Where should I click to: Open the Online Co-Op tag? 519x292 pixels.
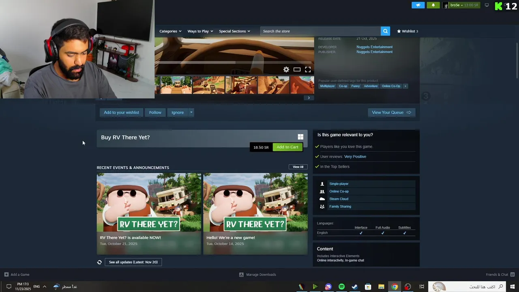391,86
